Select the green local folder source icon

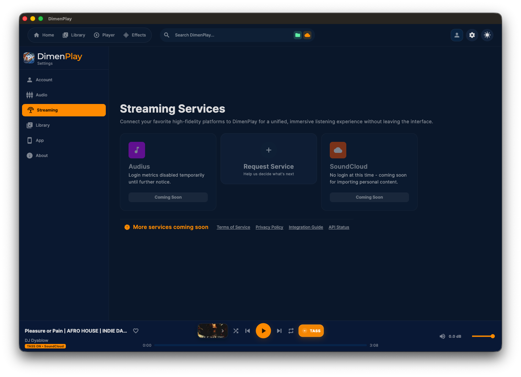click(x=298, y=35)
